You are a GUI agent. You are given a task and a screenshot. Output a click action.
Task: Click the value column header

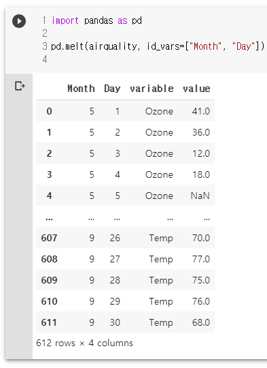[x=196, y=89]
